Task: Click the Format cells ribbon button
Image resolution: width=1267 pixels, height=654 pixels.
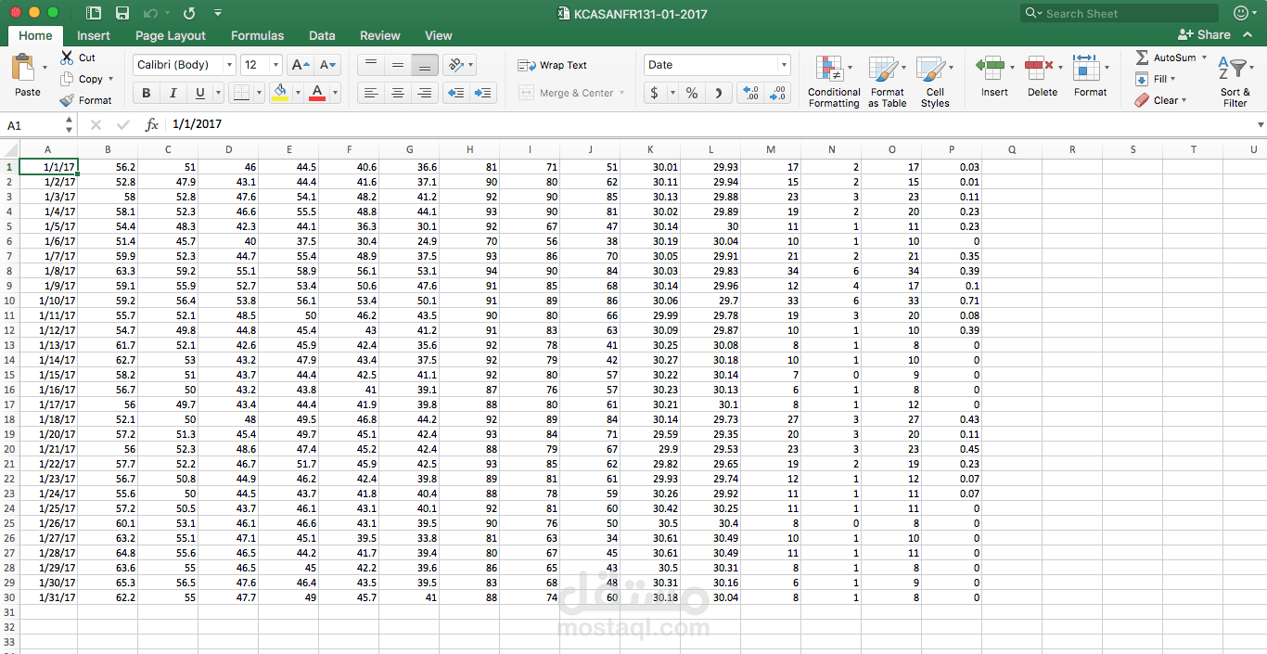Action: tap(1090, 74)
